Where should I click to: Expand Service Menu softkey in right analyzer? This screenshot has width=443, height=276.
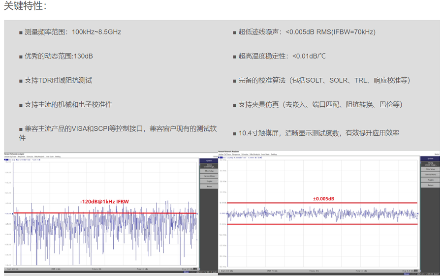[x=430, y=175]
